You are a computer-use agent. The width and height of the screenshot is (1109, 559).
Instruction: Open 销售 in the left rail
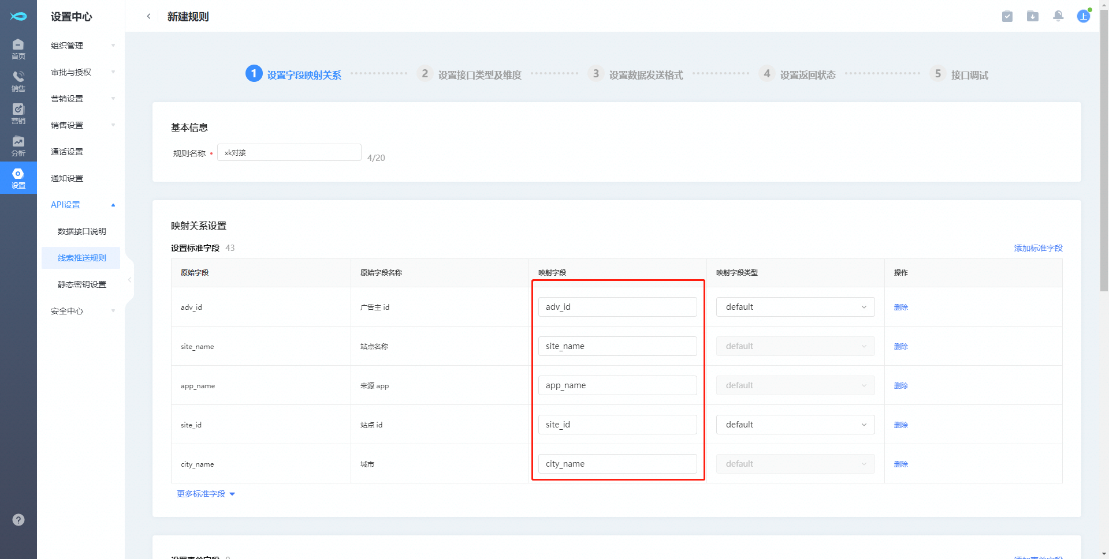point(18,81)
